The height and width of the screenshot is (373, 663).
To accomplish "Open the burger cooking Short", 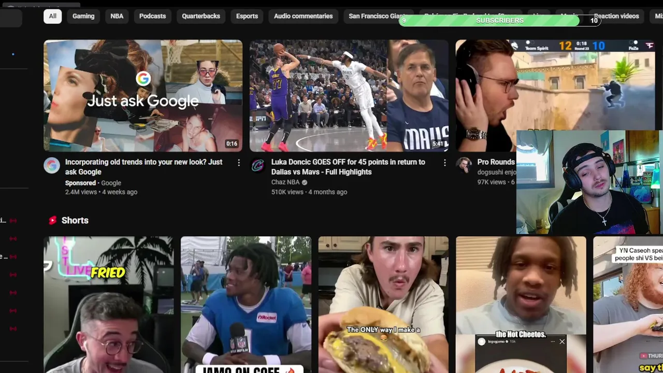I will point(383,305).
